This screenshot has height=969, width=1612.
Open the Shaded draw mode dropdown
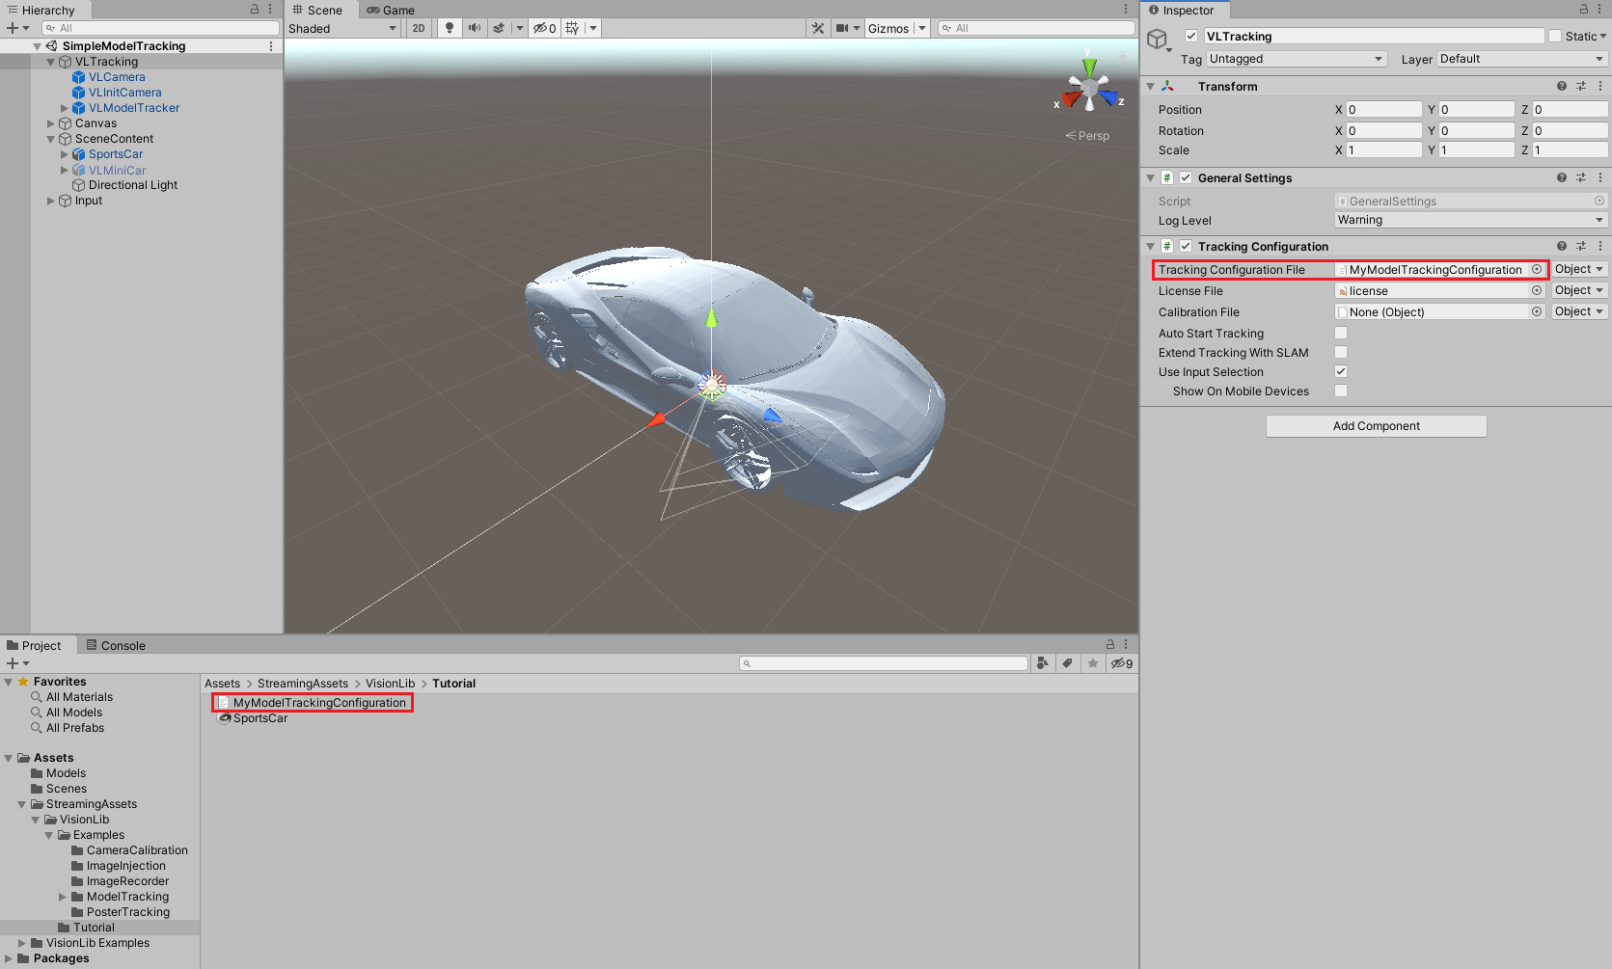342,28
